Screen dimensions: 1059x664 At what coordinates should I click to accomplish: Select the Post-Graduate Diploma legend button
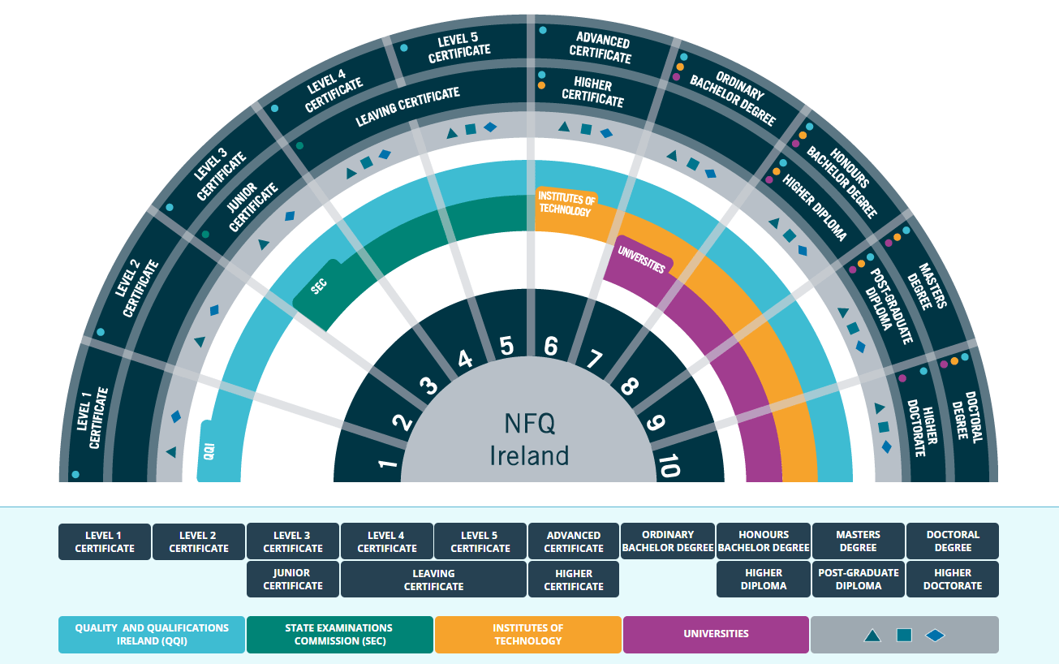(x=859, y=580)
